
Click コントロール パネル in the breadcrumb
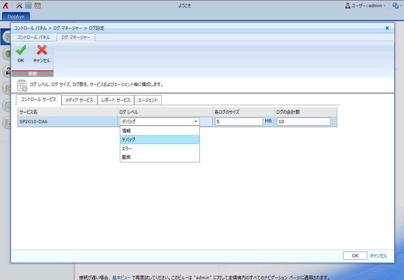click(30, 28)
